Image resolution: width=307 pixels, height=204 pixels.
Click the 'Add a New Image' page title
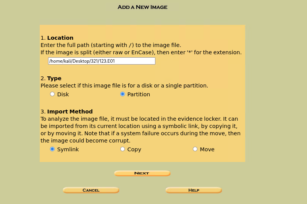(142, 7)
